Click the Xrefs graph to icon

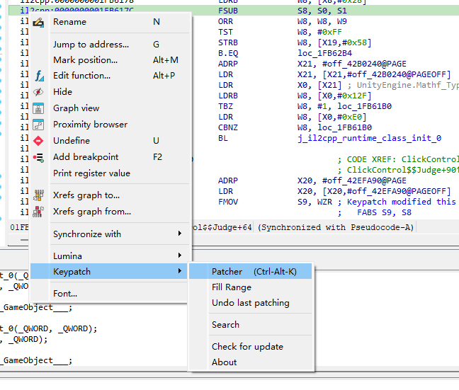38,195
